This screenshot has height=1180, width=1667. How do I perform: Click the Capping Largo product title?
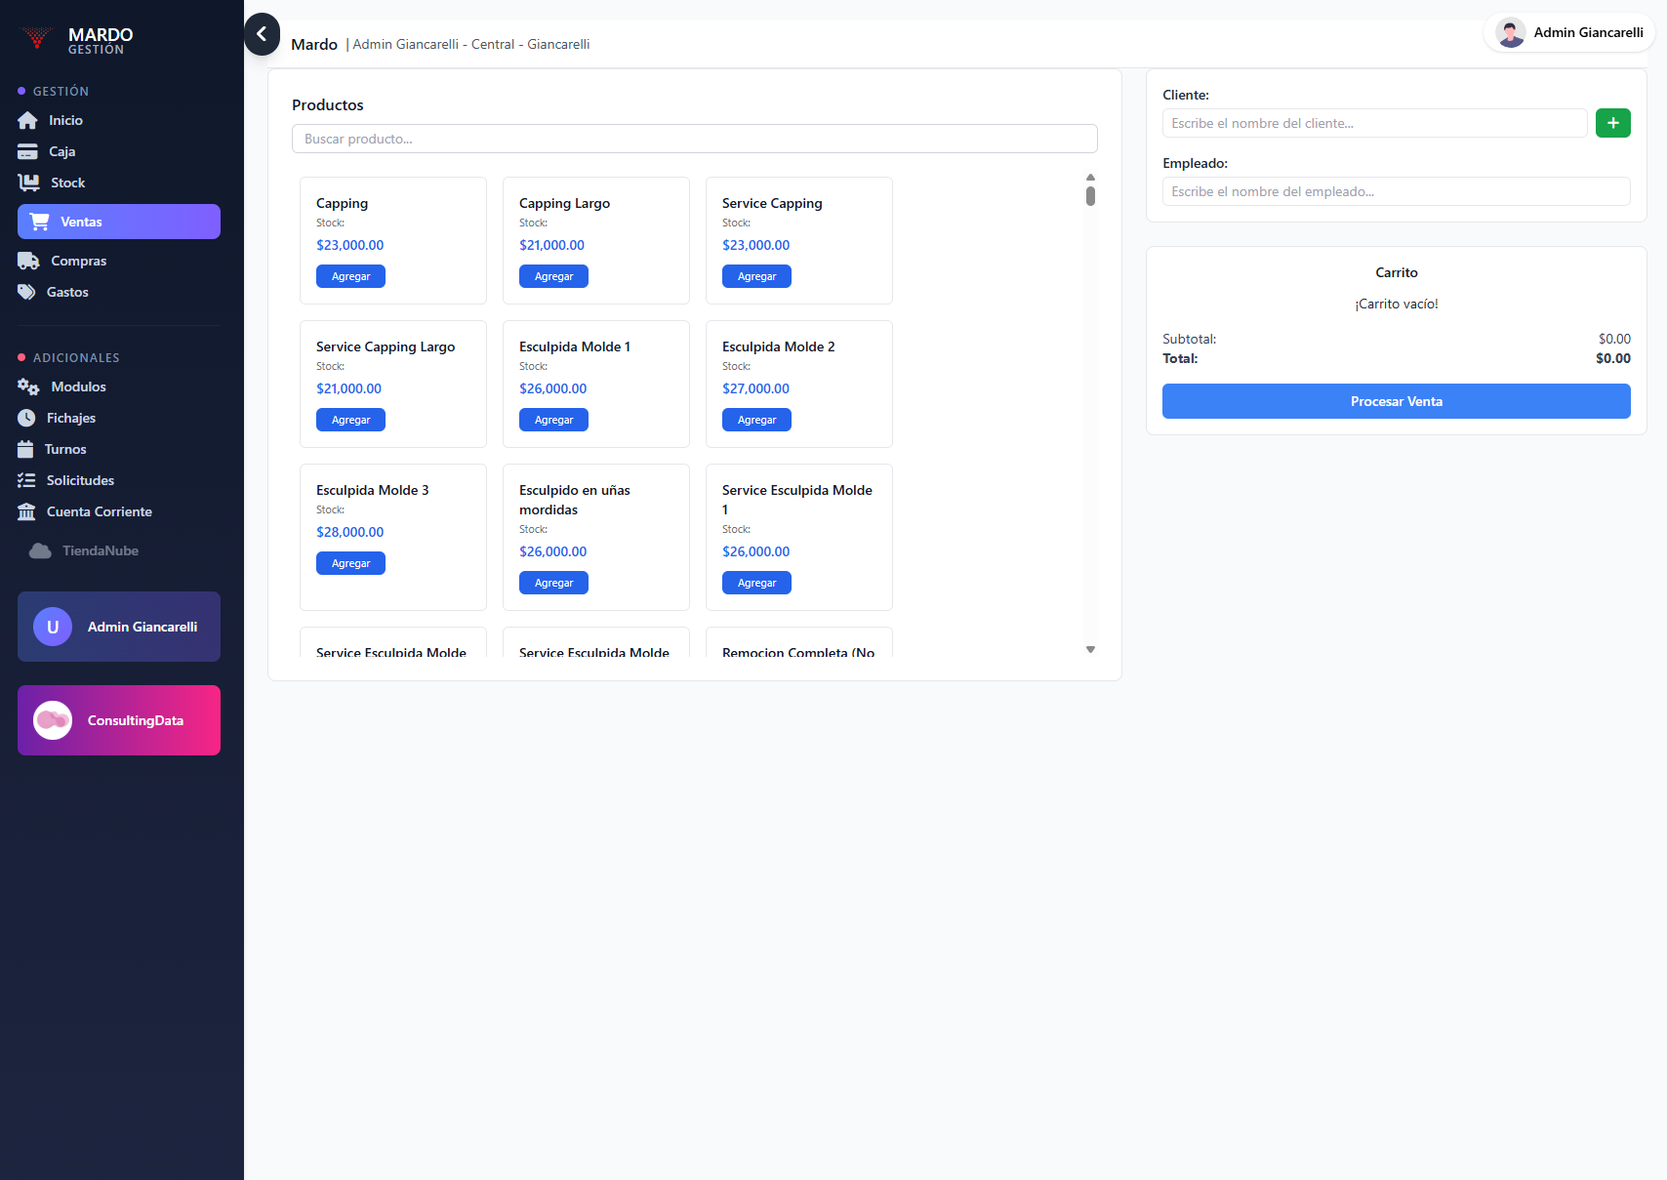tap(564, 203)
